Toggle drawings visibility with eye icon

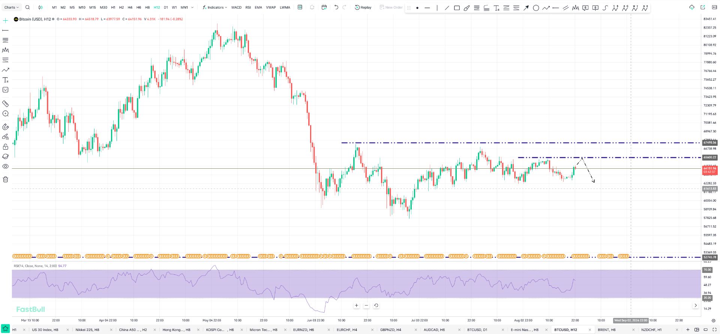pyautogui.click(x=6, y=166)
